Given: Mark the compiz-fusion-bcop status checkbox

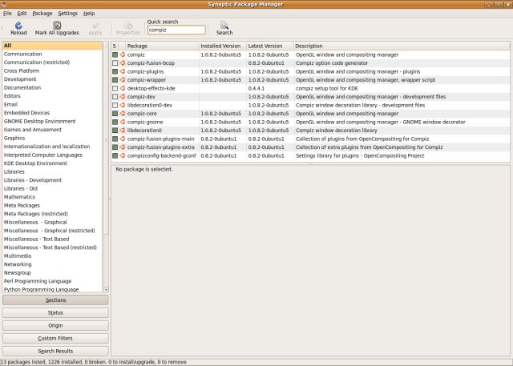Looking at the screenshot, I should (115, 63).
